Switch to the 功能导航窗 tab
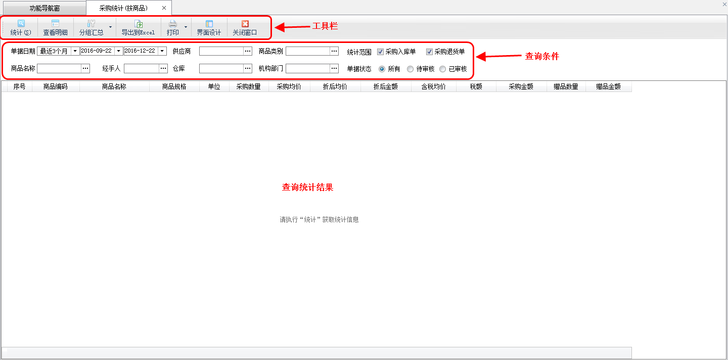Screen dimensions: 728x360 pyautogui.click(x=44, y=8)
